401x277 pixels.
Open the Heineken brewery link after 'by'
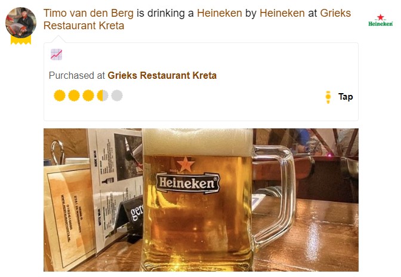click(282, 13)
